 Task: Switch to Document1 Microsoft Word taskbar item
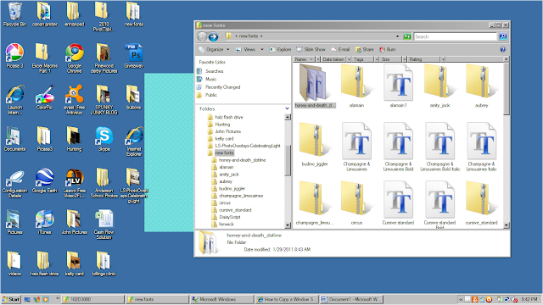click(x=351, y=299)
